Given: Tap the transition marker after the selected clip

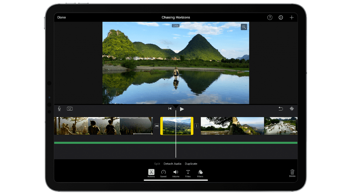Looking at the screenshot, I should pos(196,126).
